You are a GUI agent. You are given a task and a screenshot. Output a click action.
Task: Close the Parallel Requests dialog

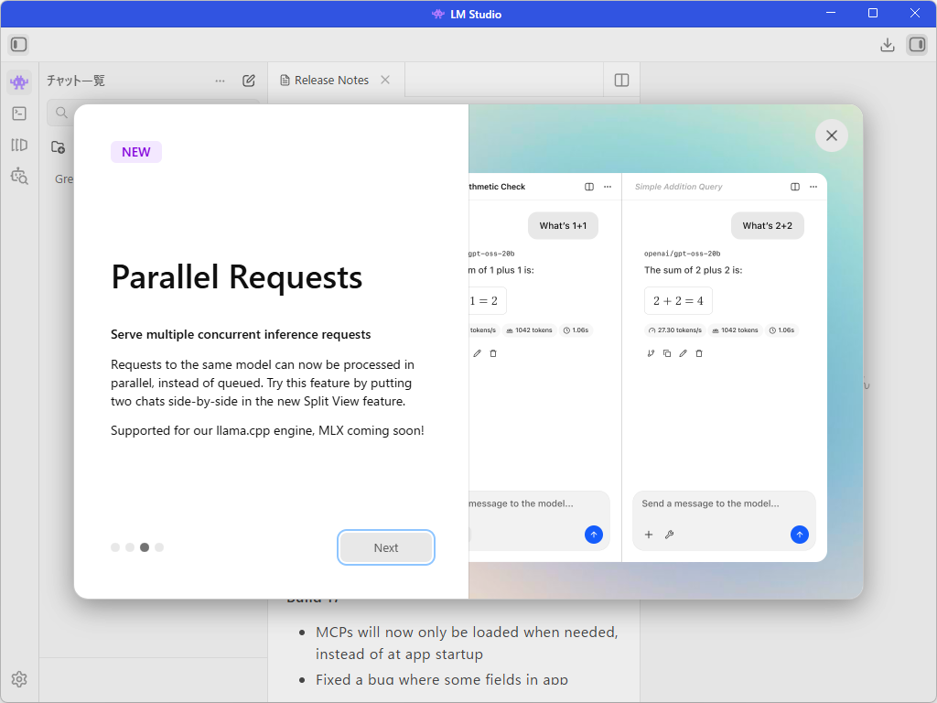[831, 135]
